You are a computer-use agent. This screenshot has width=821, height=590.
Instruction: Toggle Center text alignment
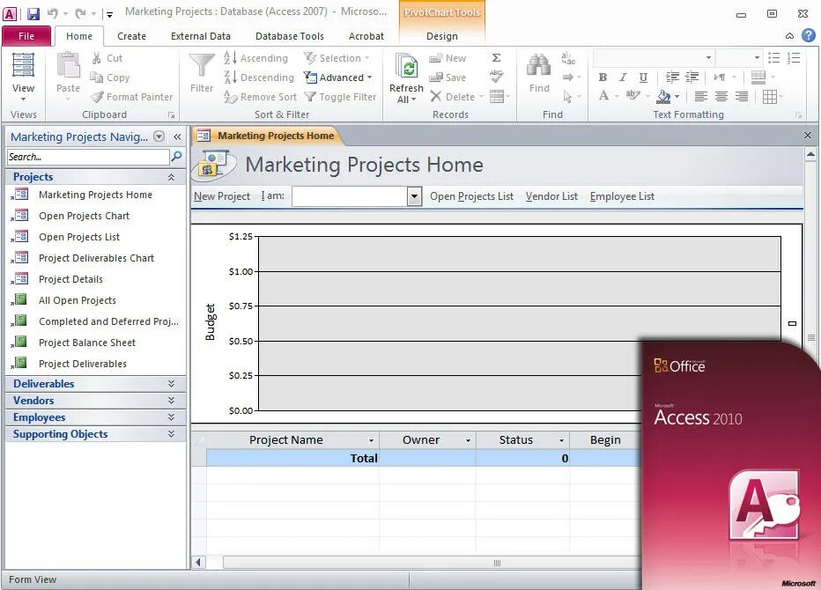click(721, 96)
